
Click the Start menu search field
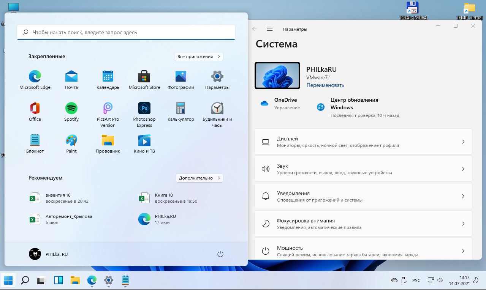pyautogui.click(x=126, y=33)
